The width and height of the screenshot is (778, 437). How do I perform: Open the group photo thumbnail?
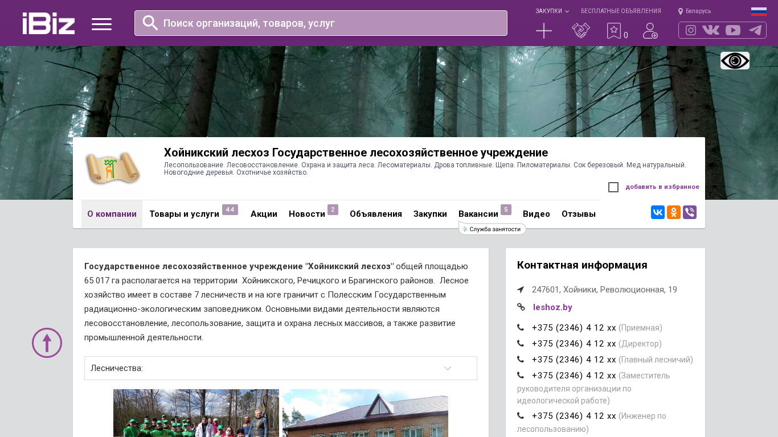pos(196,413)
